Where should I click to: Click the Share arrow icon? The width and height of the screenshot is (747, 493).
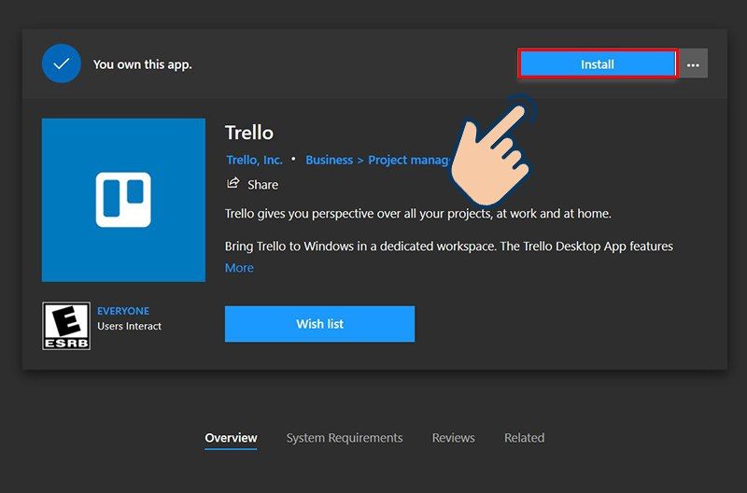click(233, 184)
